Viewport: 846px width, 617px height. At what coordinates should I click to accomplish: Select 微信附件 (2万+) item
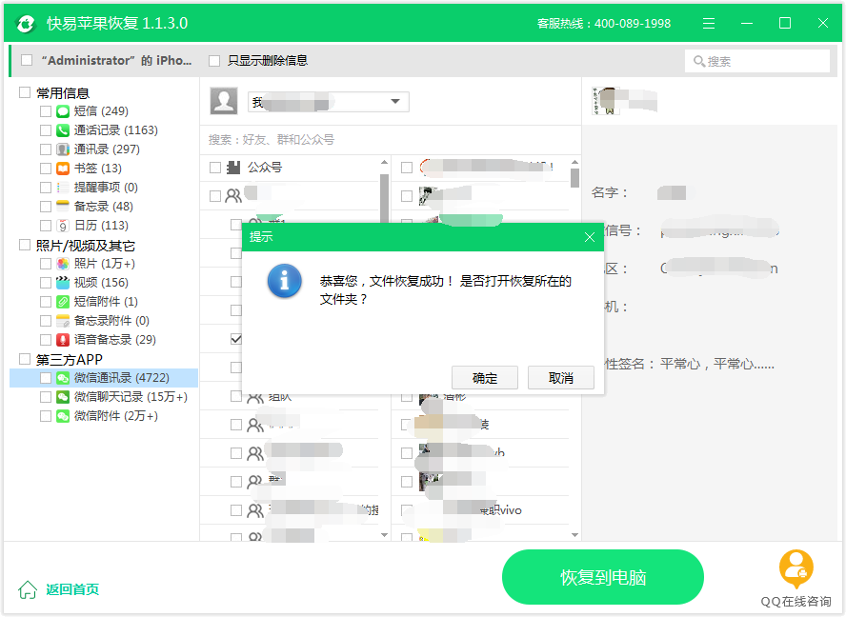click(116, 416)
